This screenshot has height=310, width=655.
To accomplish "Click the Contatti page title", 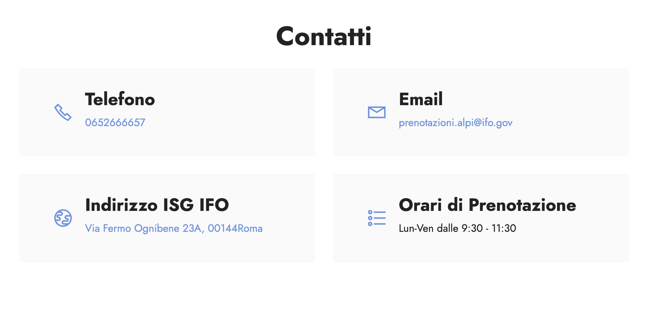I will tap(324, 36).
